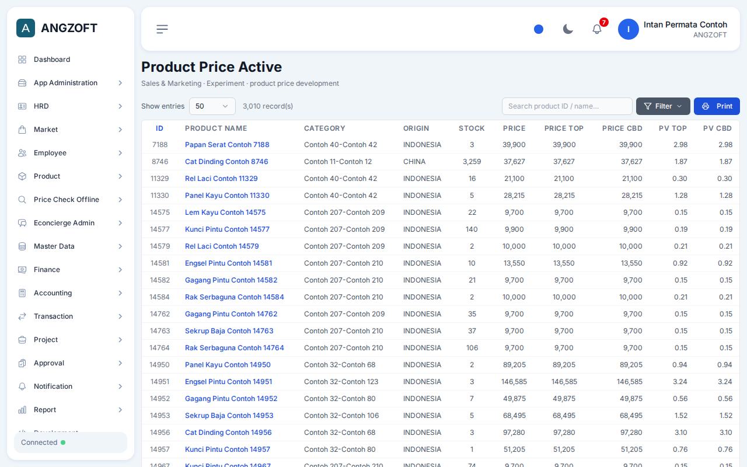This screenshot has width=747, height=467.
Task: Click the Print button
Action: click(x=717, y=106)
